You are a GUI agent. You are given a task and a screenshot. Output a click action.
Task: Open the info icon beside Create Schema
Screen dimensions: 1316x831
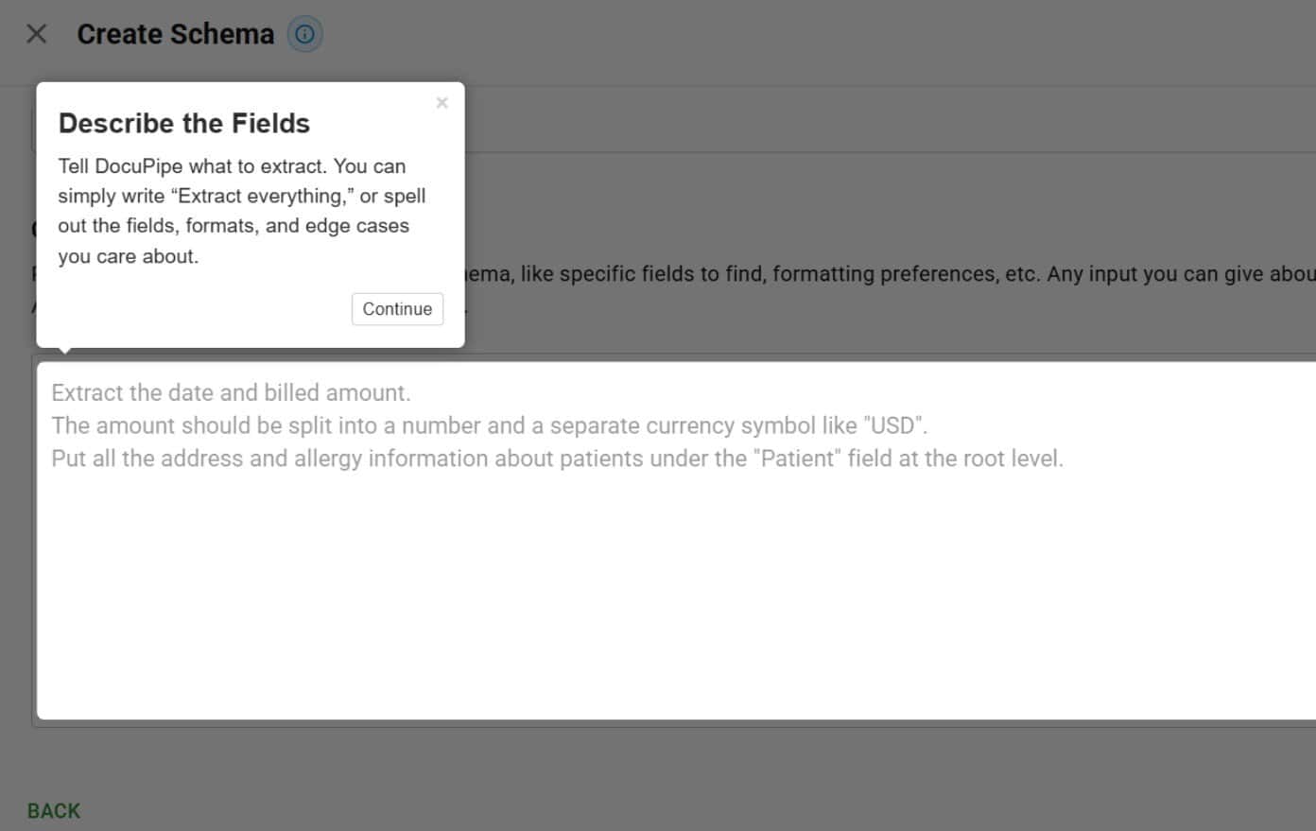pyautogui.click(x=304, y=34)
